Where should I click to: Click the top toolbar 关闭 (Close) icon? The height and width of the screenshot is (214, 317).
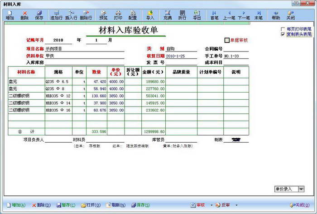(291, 15)
